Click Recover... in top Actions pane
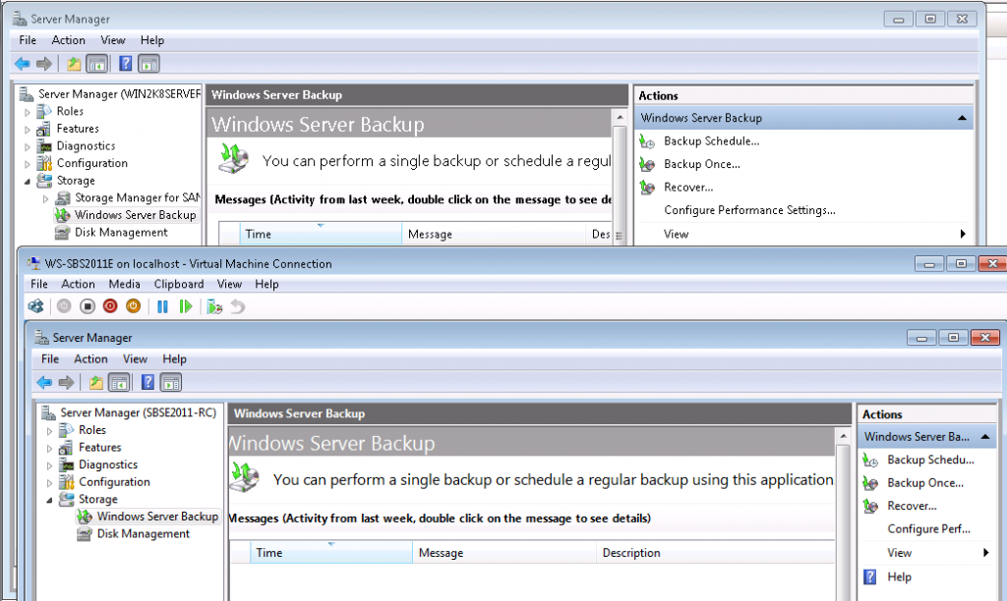The height and width of the screenshot is (601, 1007). [x=688, y=188]
